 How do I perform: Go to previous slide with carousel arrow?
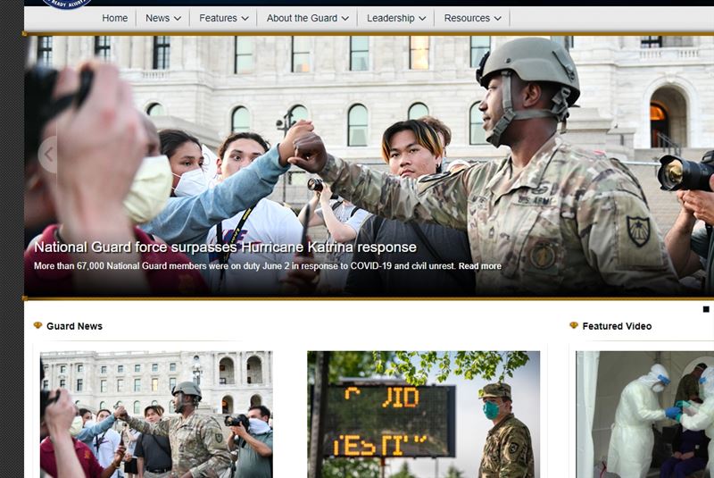48,155
